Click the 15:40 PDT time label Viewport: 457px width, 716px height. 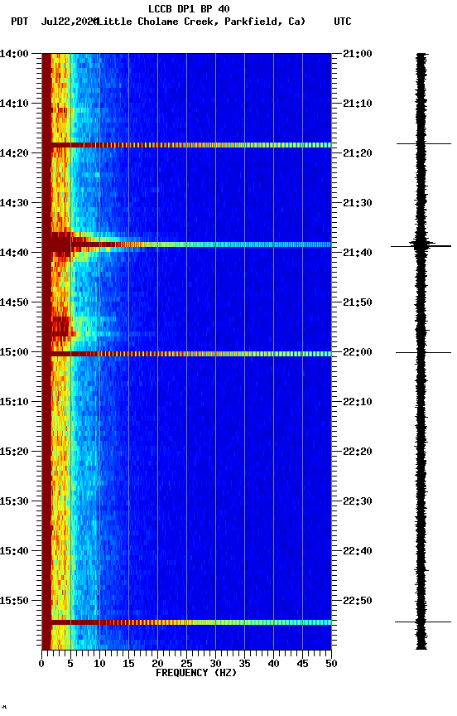point(14,552)
